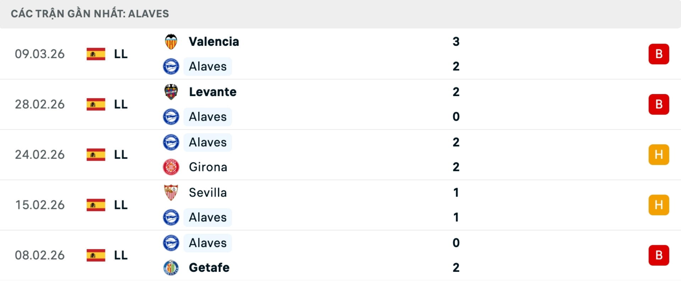The width and height of the screenshot is (681, 281).
Task: Click the highlighted Alaves name in the Sevilla match
Action: [x=208, y=217]
